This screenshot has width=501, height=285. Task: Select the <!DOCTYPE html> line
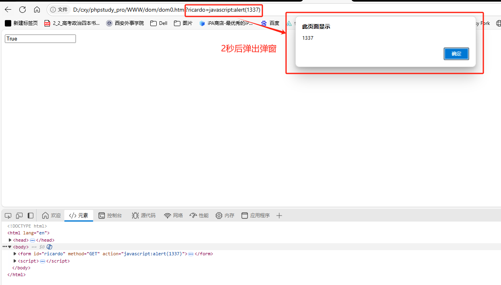point(27,226)
